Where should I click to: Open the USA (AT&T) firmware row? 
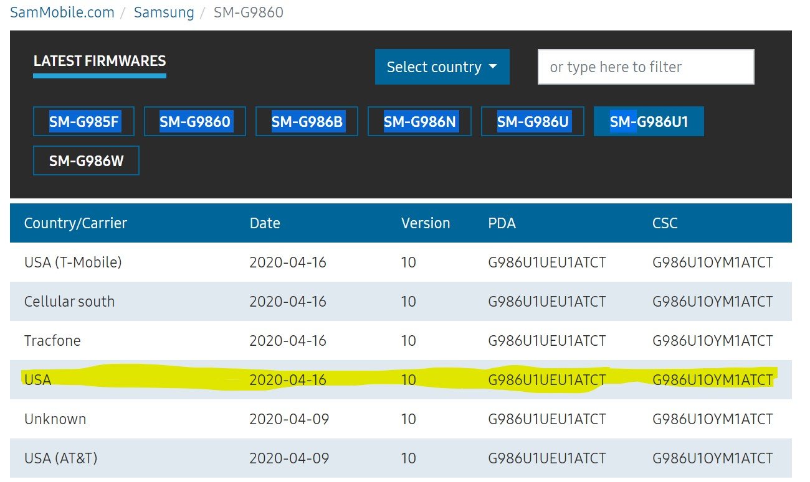pyautogui.click(x=401, y=458)
